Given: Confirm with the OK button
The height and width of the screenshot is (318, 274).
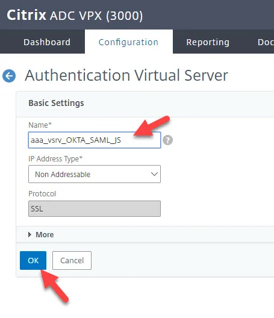Looking at the screenshot, I should click(x=33, y=260).
